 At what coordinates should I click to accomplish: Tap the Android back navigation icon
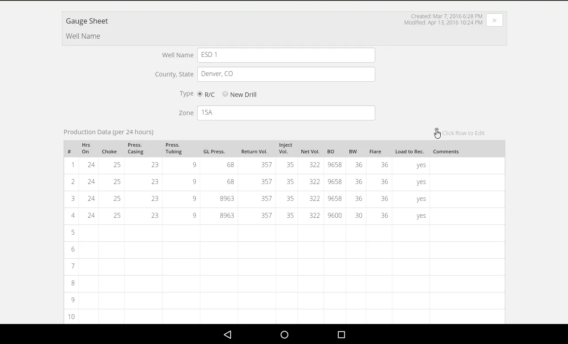coord(227,334)
